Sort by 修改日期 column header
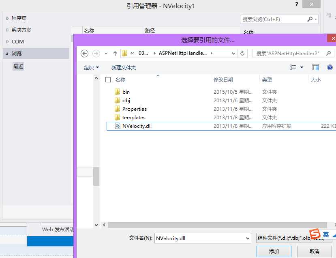 point(223,80)
